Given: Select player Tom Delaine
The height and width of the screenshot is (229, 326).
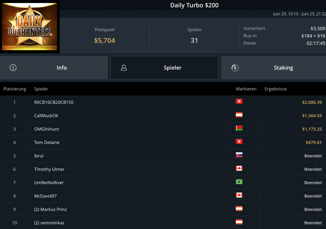Looking at the screenshot, I should click(x=47, y=142).
